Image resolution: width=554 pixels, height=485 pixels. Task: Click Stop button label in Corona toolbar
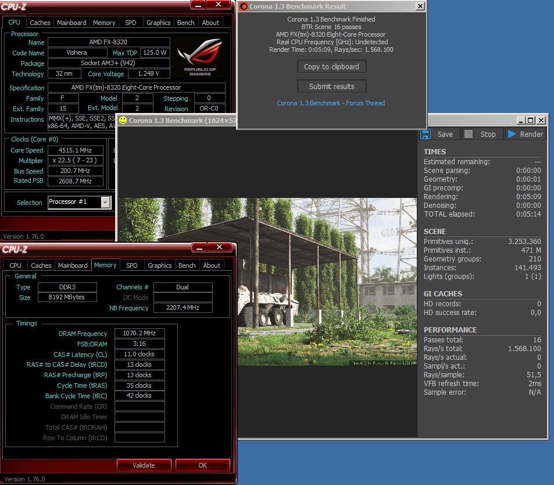[x=488, y=134]
